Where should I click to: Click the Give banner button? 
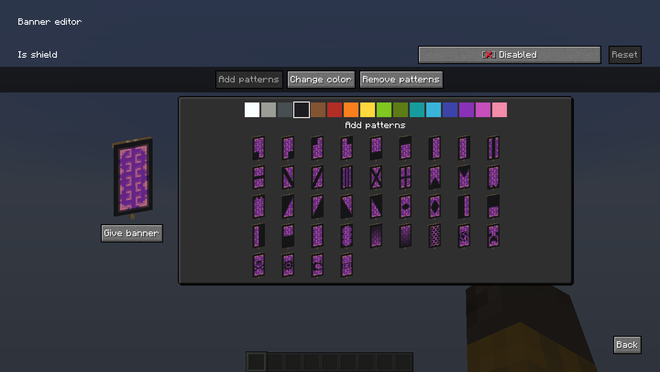pos(132,233)
